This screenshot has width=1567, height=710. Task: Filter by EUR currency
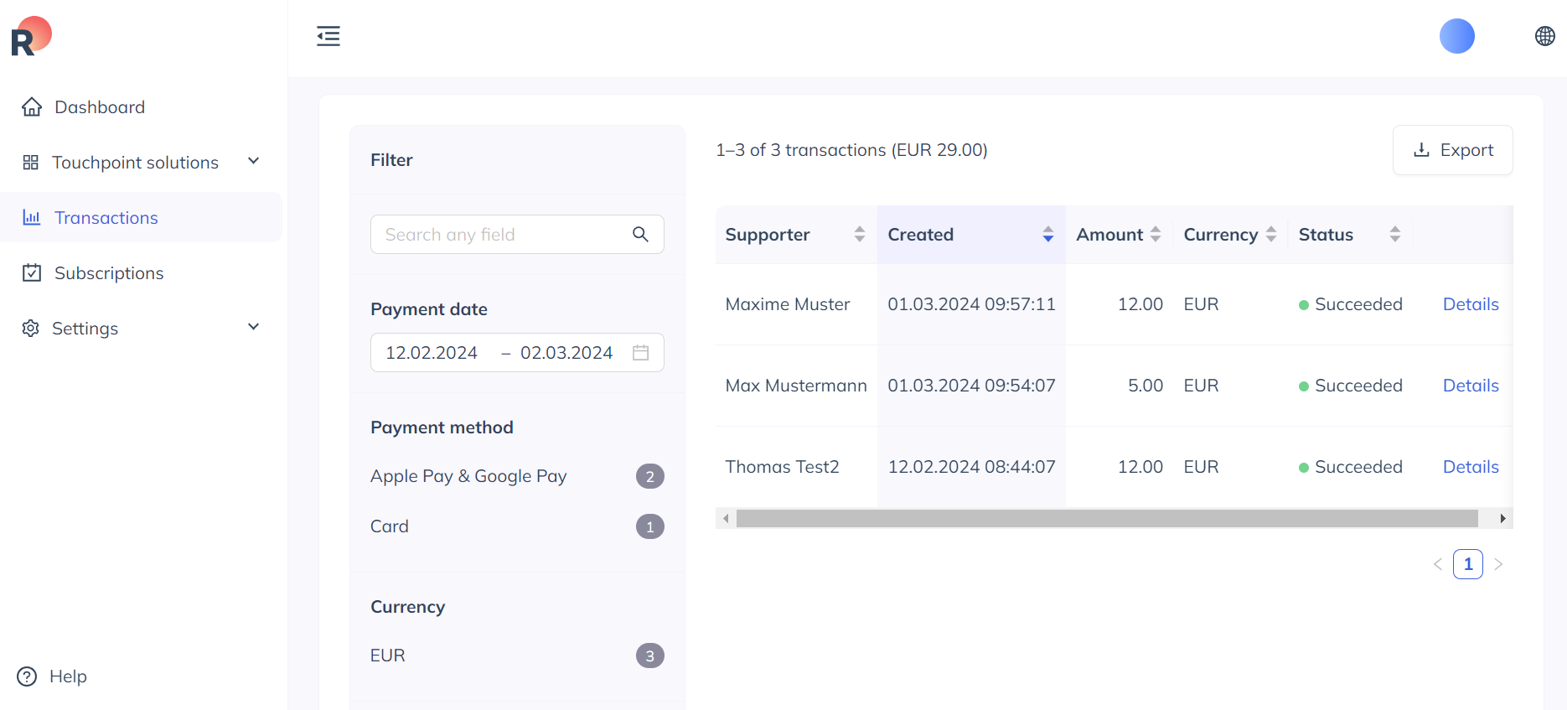(x=517, y=656)
